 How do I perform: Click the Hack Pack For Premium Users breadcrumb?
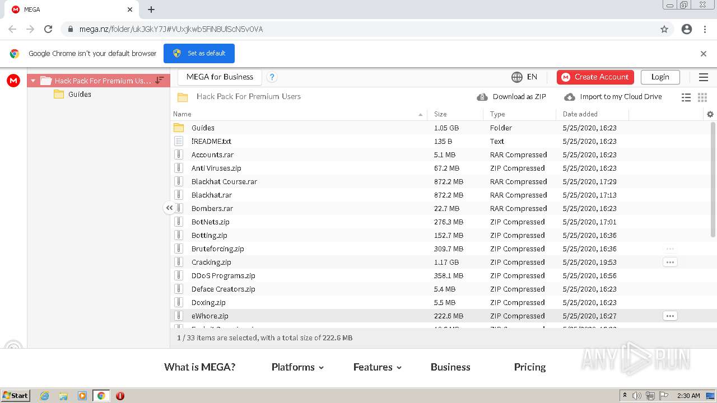249,96
